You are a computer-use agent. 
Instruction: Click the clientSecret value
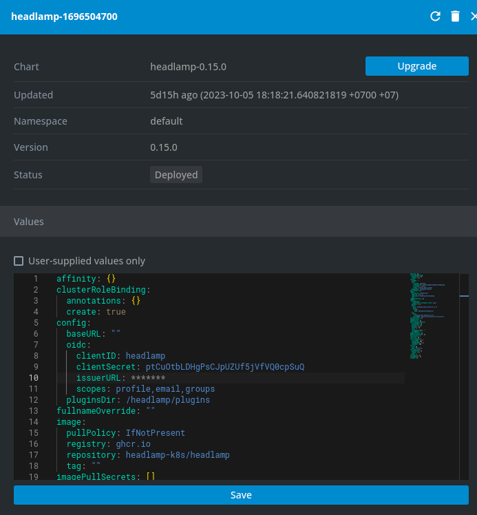[x=225, y=367]
